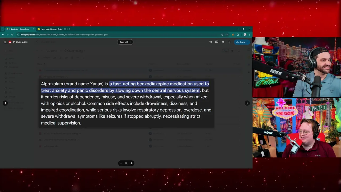Close the Happy Mask Salesman tab
The image size is (341, 192).
tap(65, 29)
